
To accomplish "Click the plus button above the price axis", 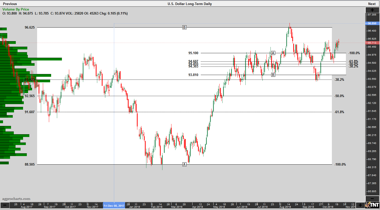I will coord(372,10).
